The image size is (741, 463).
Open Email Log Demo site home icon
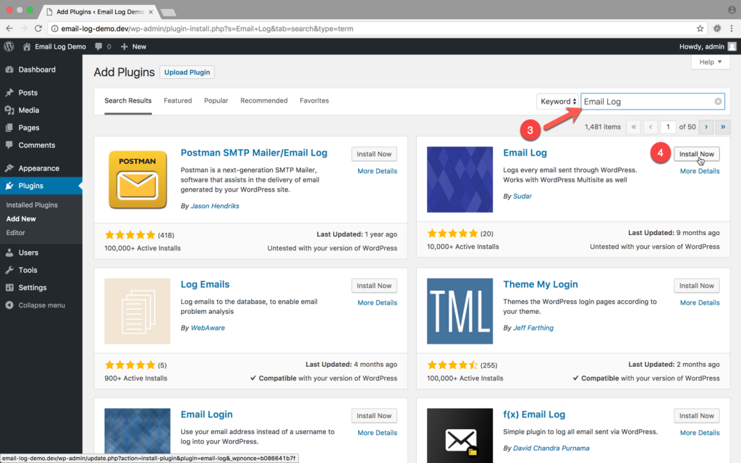pos(27,46)
